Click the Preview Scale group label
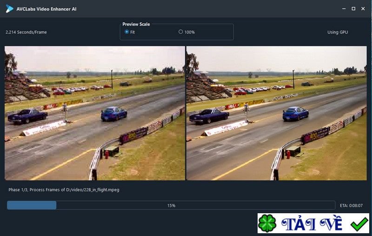 click(136, 24)
